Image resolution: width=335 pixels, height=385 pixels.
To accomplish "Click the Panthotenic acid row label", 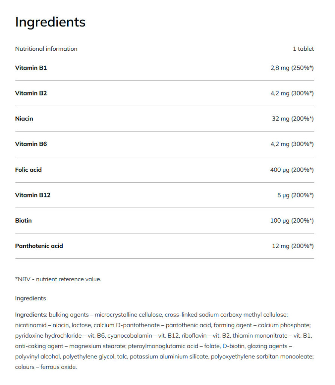I will tap(39, 246).
